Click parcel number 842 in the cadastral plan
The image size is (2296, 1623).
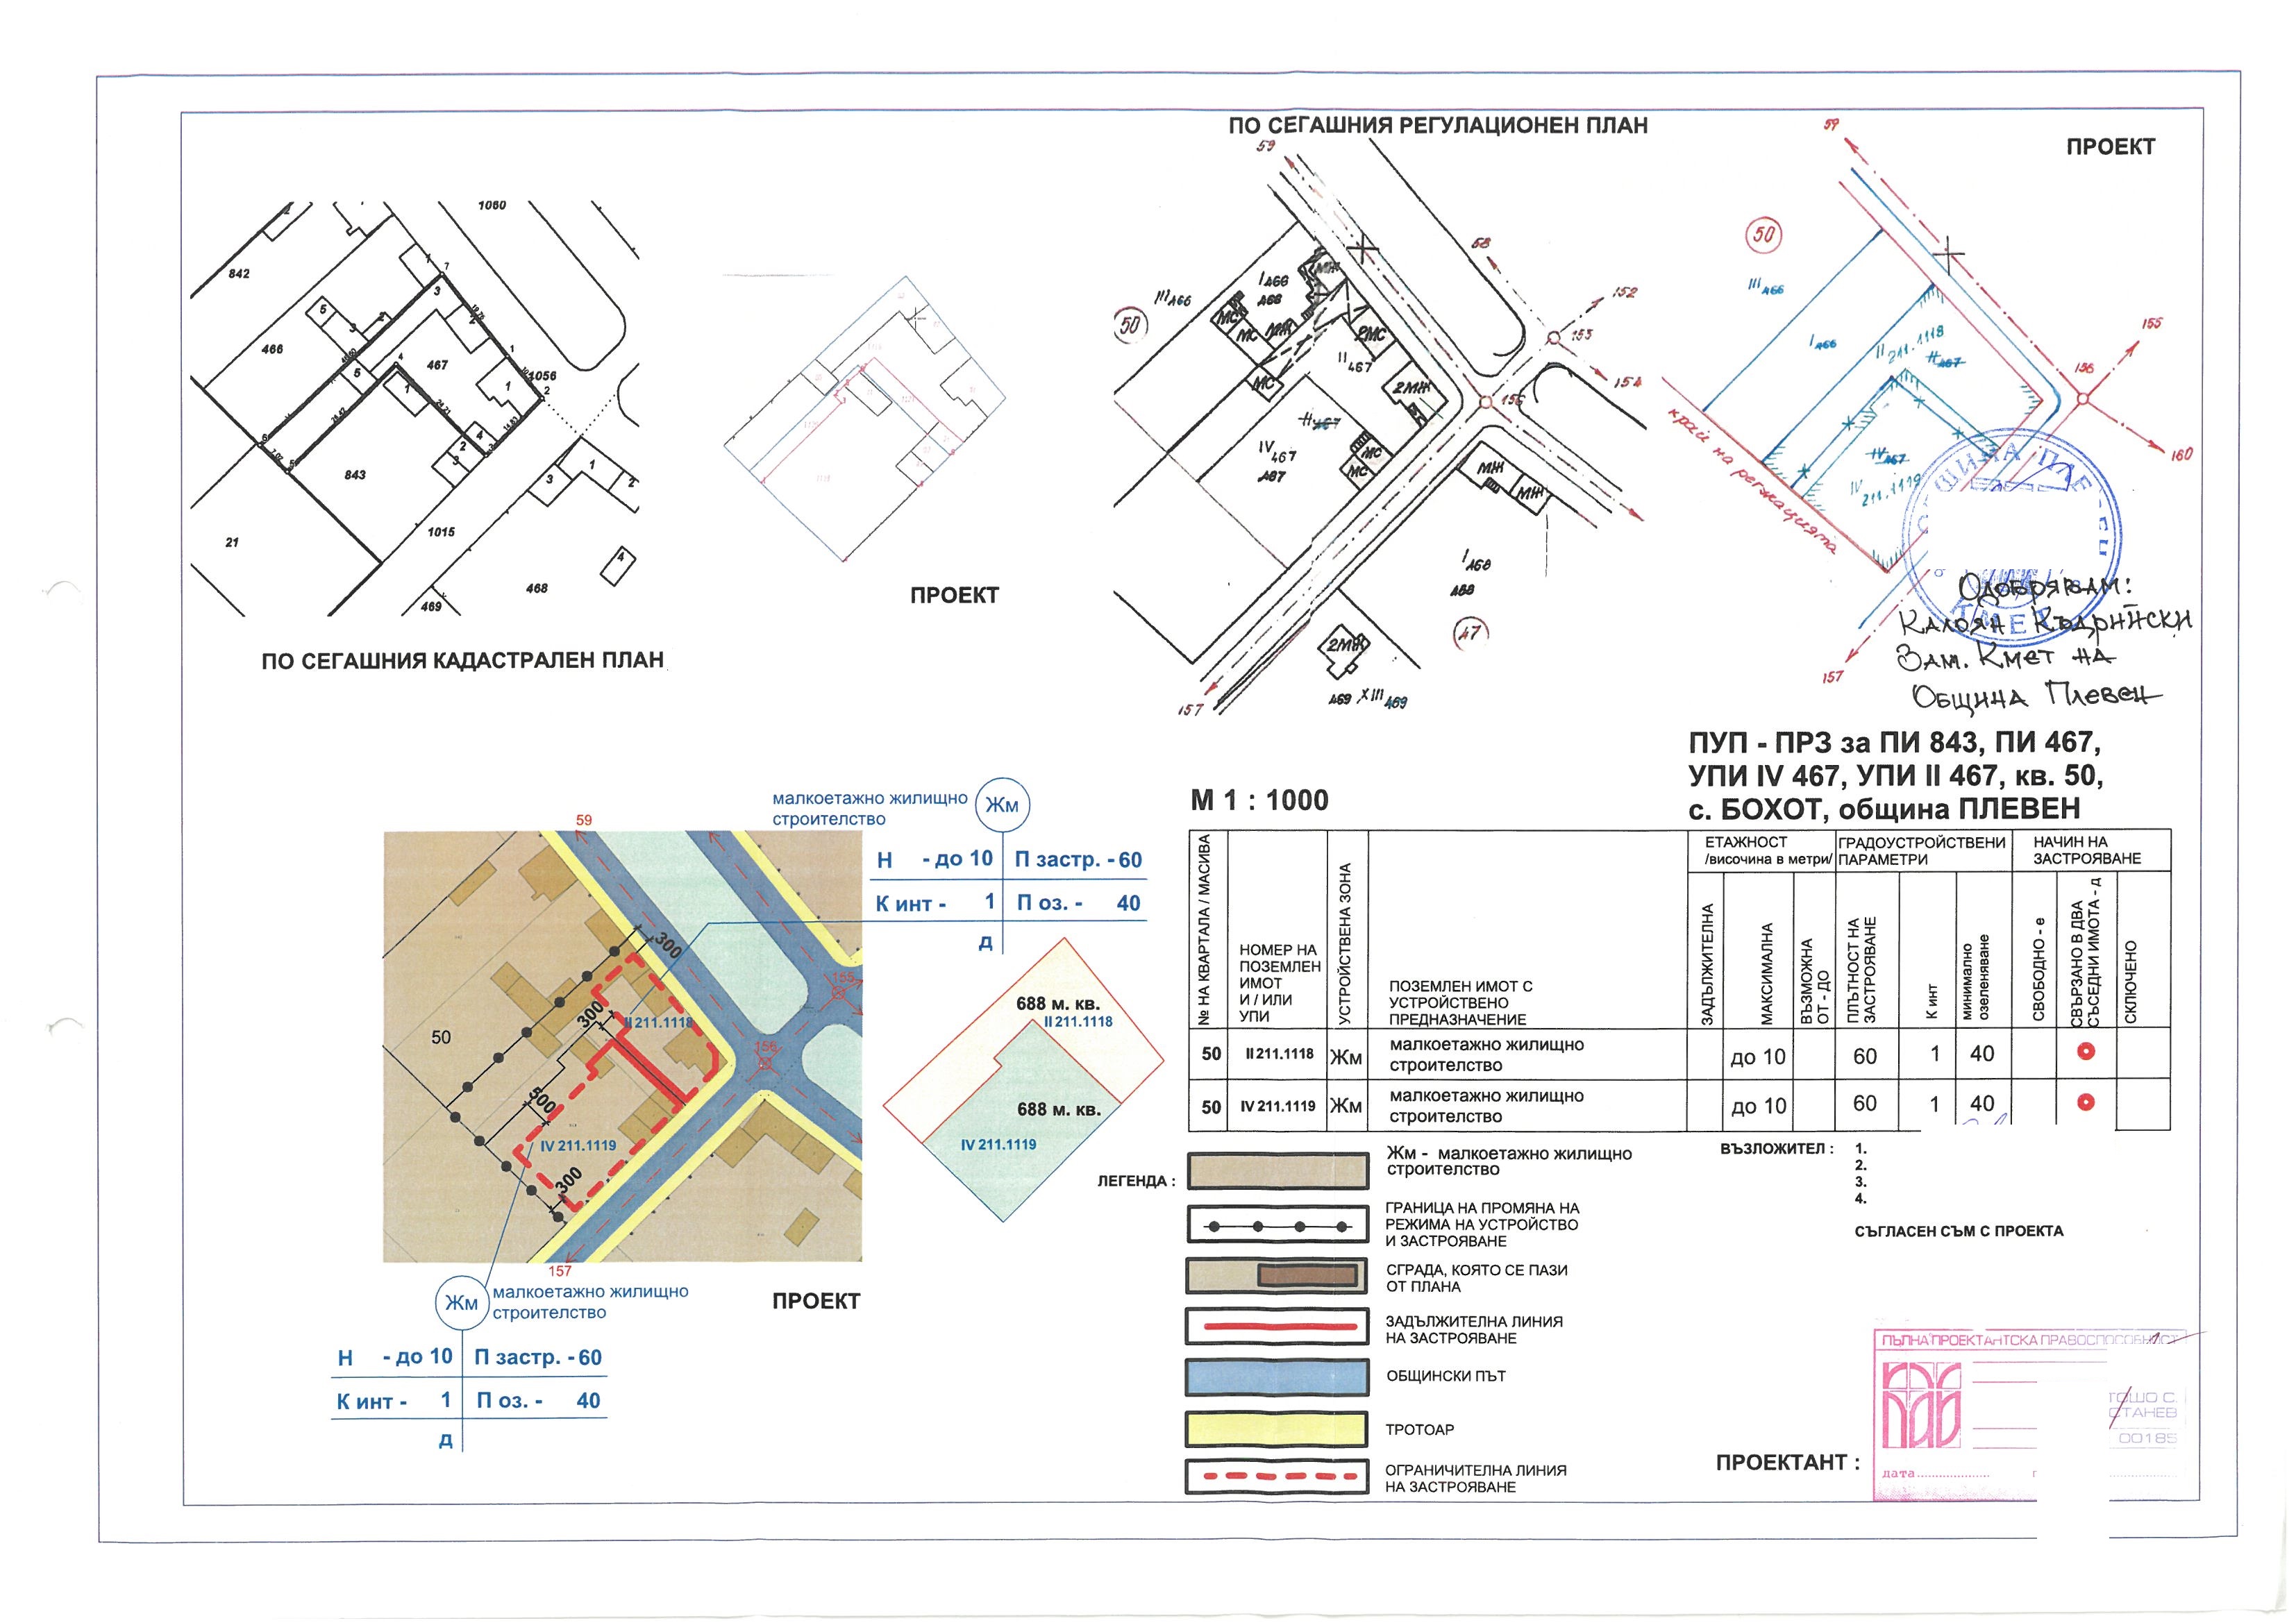[239, 274]
